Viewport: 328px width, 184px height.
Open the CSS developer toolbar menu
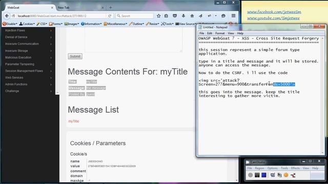42,24
